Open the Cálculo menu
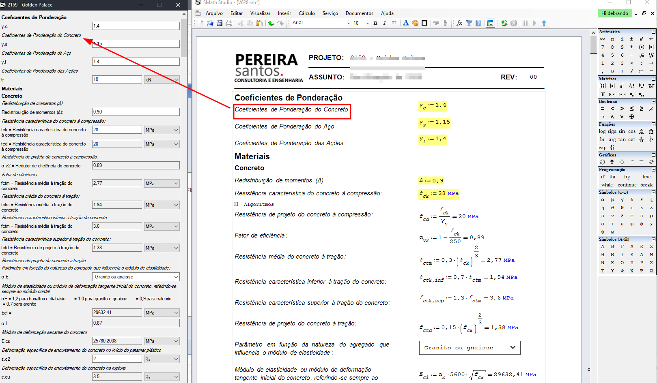 pos(306,13)
